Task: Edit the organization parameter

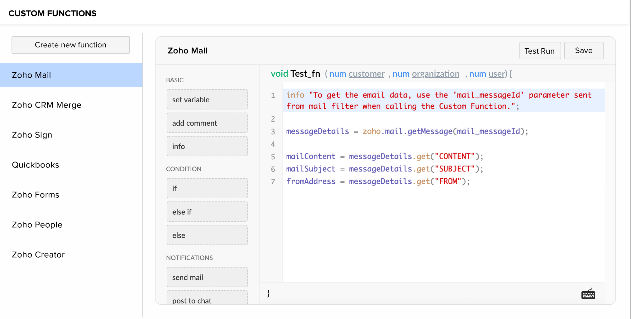Action: (436, 74)
